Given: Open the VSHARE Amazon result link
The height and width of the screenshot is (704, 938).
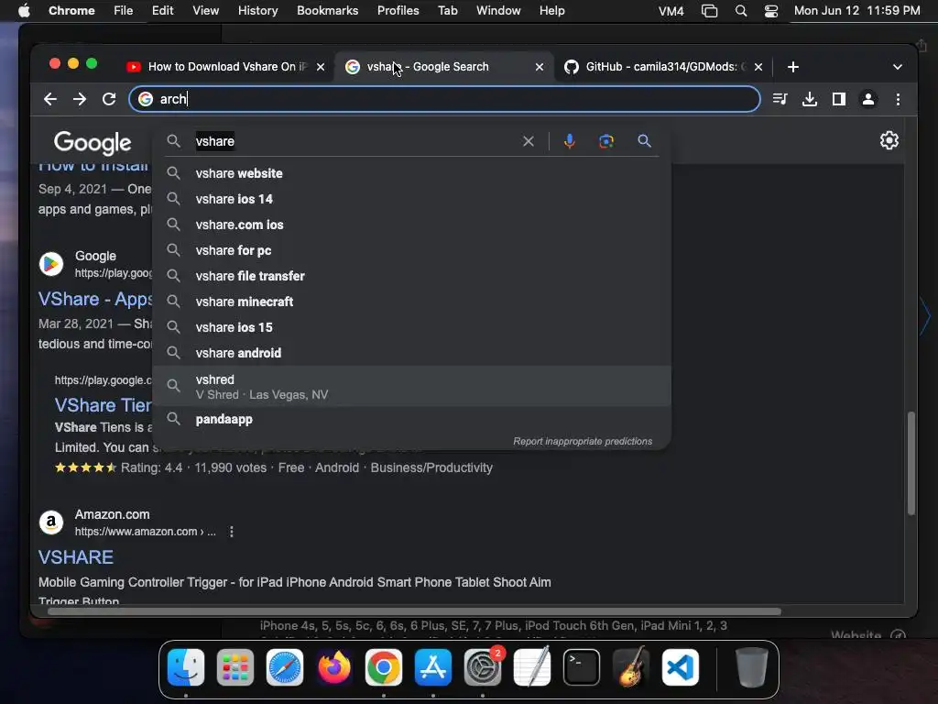Looking at the screenshot, I should click(76, 557).
